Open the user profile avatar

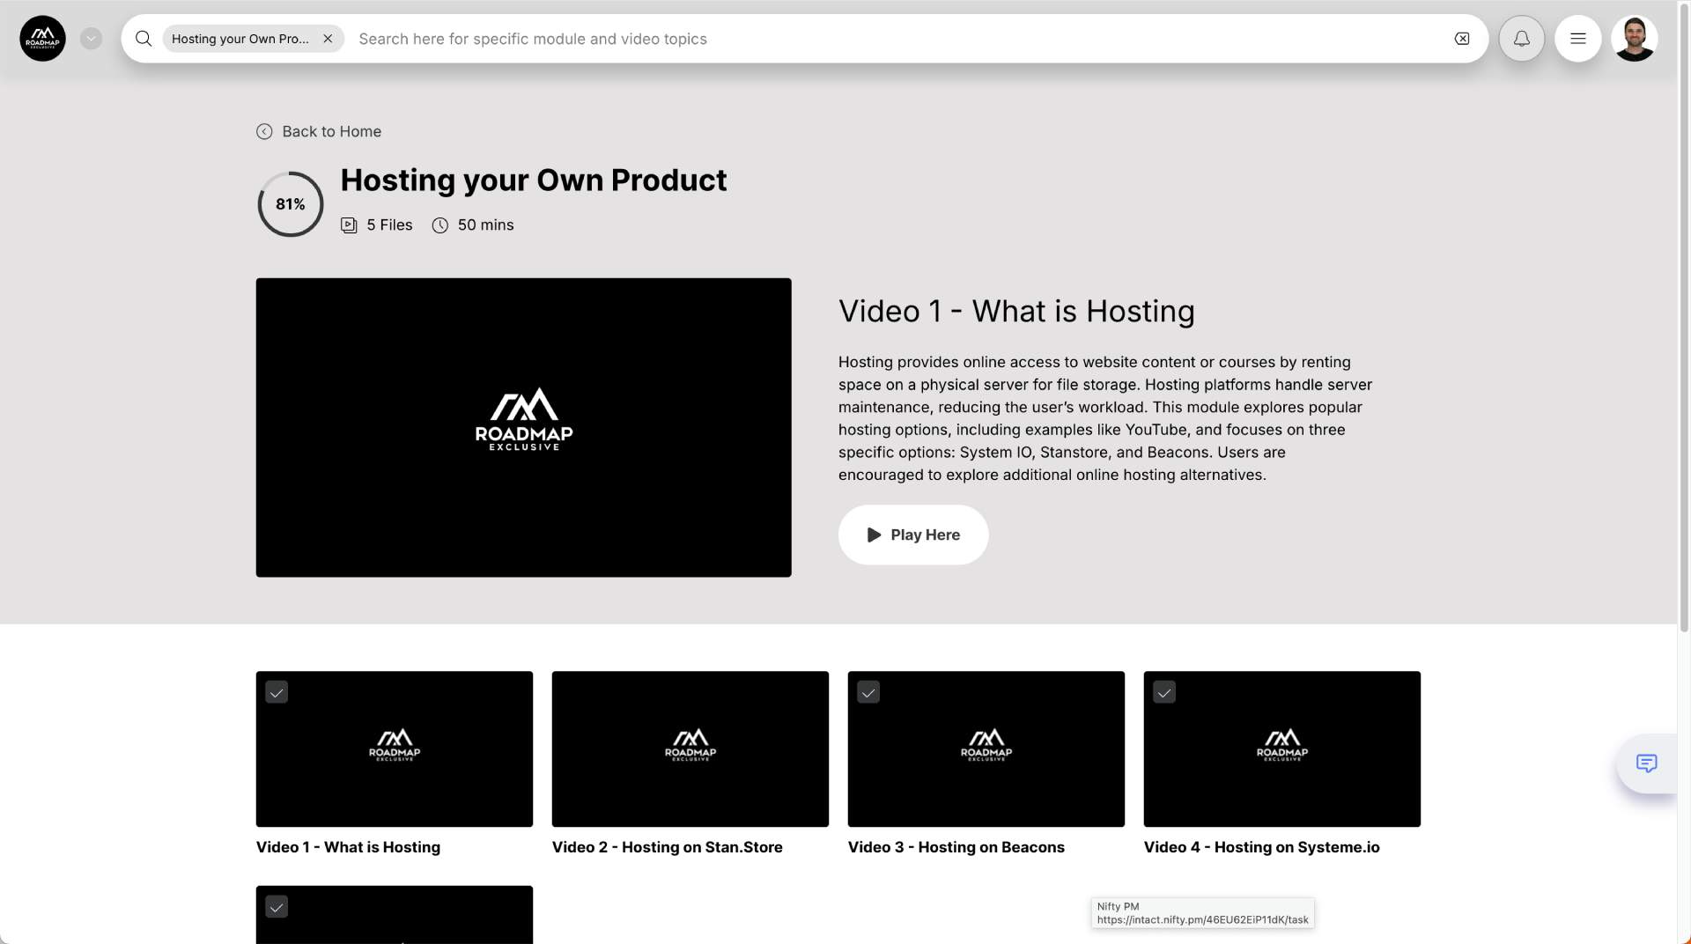[x=1634, y=39]
